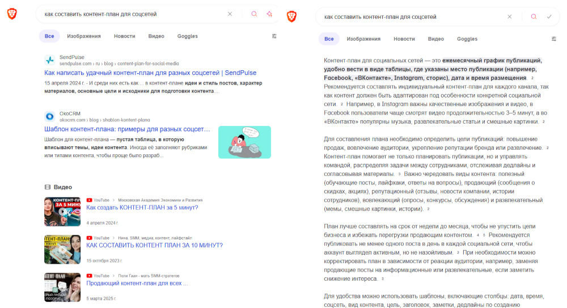Click the thumbnail of the Продающий контент-план video
Image resolution: width=567 pixels, height=308 pixels.
tap(62, 288)
